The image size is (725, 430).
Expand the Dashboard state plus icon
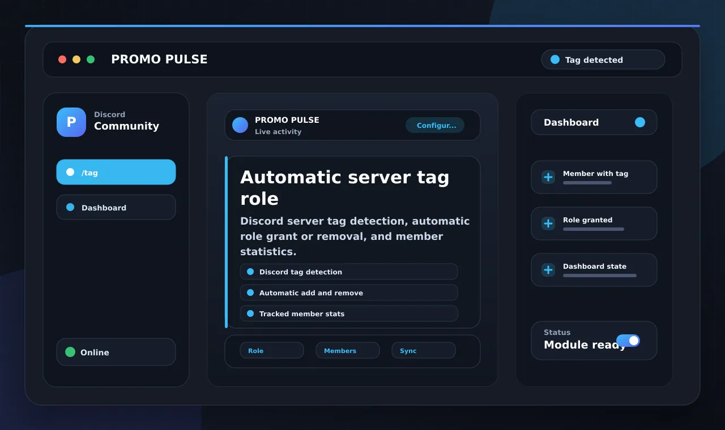click(548, 270)
